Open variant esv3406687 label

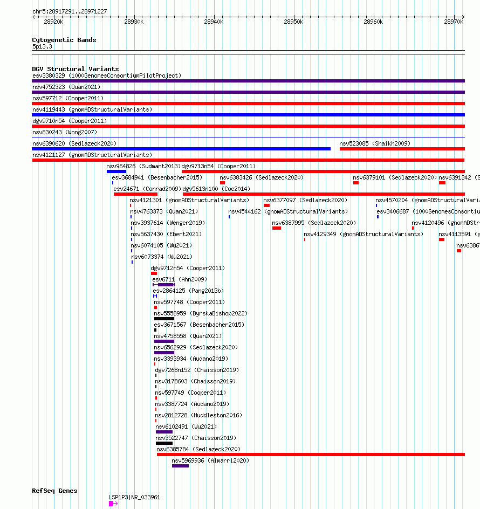point(428,212)
